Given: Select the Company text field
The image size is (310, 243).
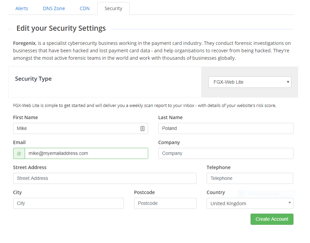Looking at the screenshot, I should (226, 153).
